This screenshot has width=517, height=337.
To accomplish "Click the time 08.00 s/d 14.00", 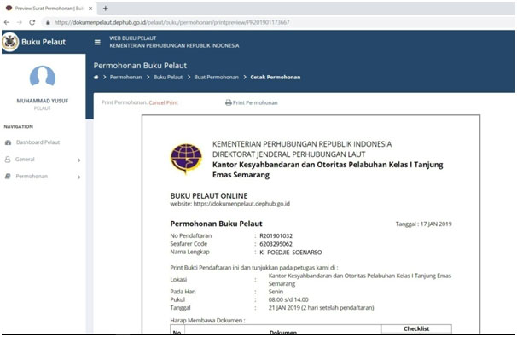I will point(288,299).
